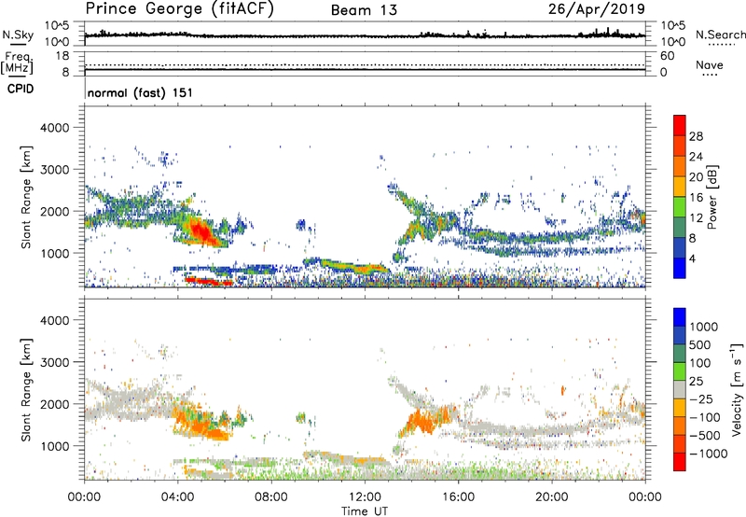Click the '12:00' time axis label
The height and width of the screenshot is (517, 746).
pos(365,497)
